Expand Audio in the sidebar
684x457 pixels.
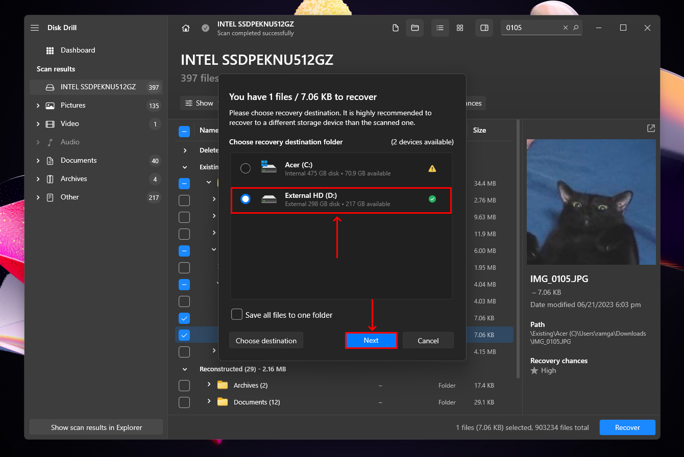(38, 142)
